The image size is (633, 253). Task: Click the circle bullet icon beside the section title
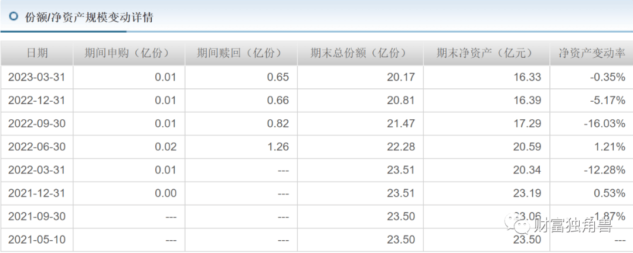[14, 17]
